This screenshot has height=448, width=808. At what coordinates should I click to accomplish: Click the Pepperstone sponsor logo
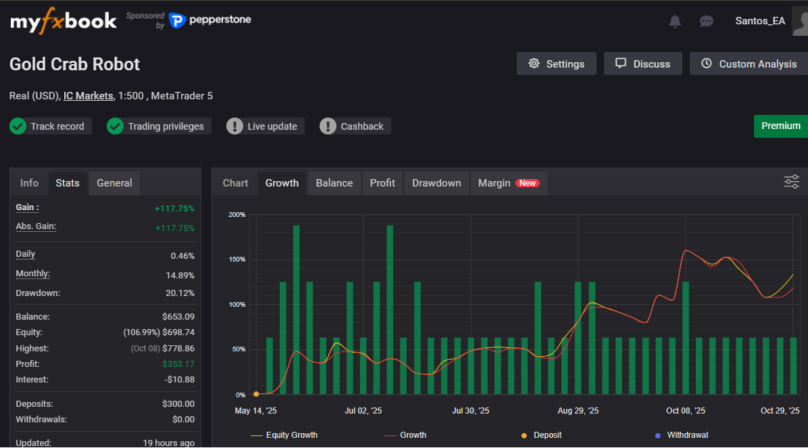point(209,20)
